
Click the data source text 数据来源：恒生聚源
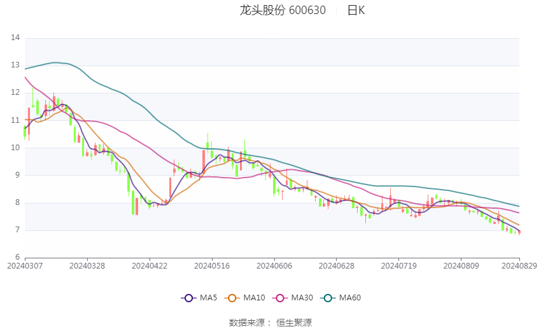270,323
